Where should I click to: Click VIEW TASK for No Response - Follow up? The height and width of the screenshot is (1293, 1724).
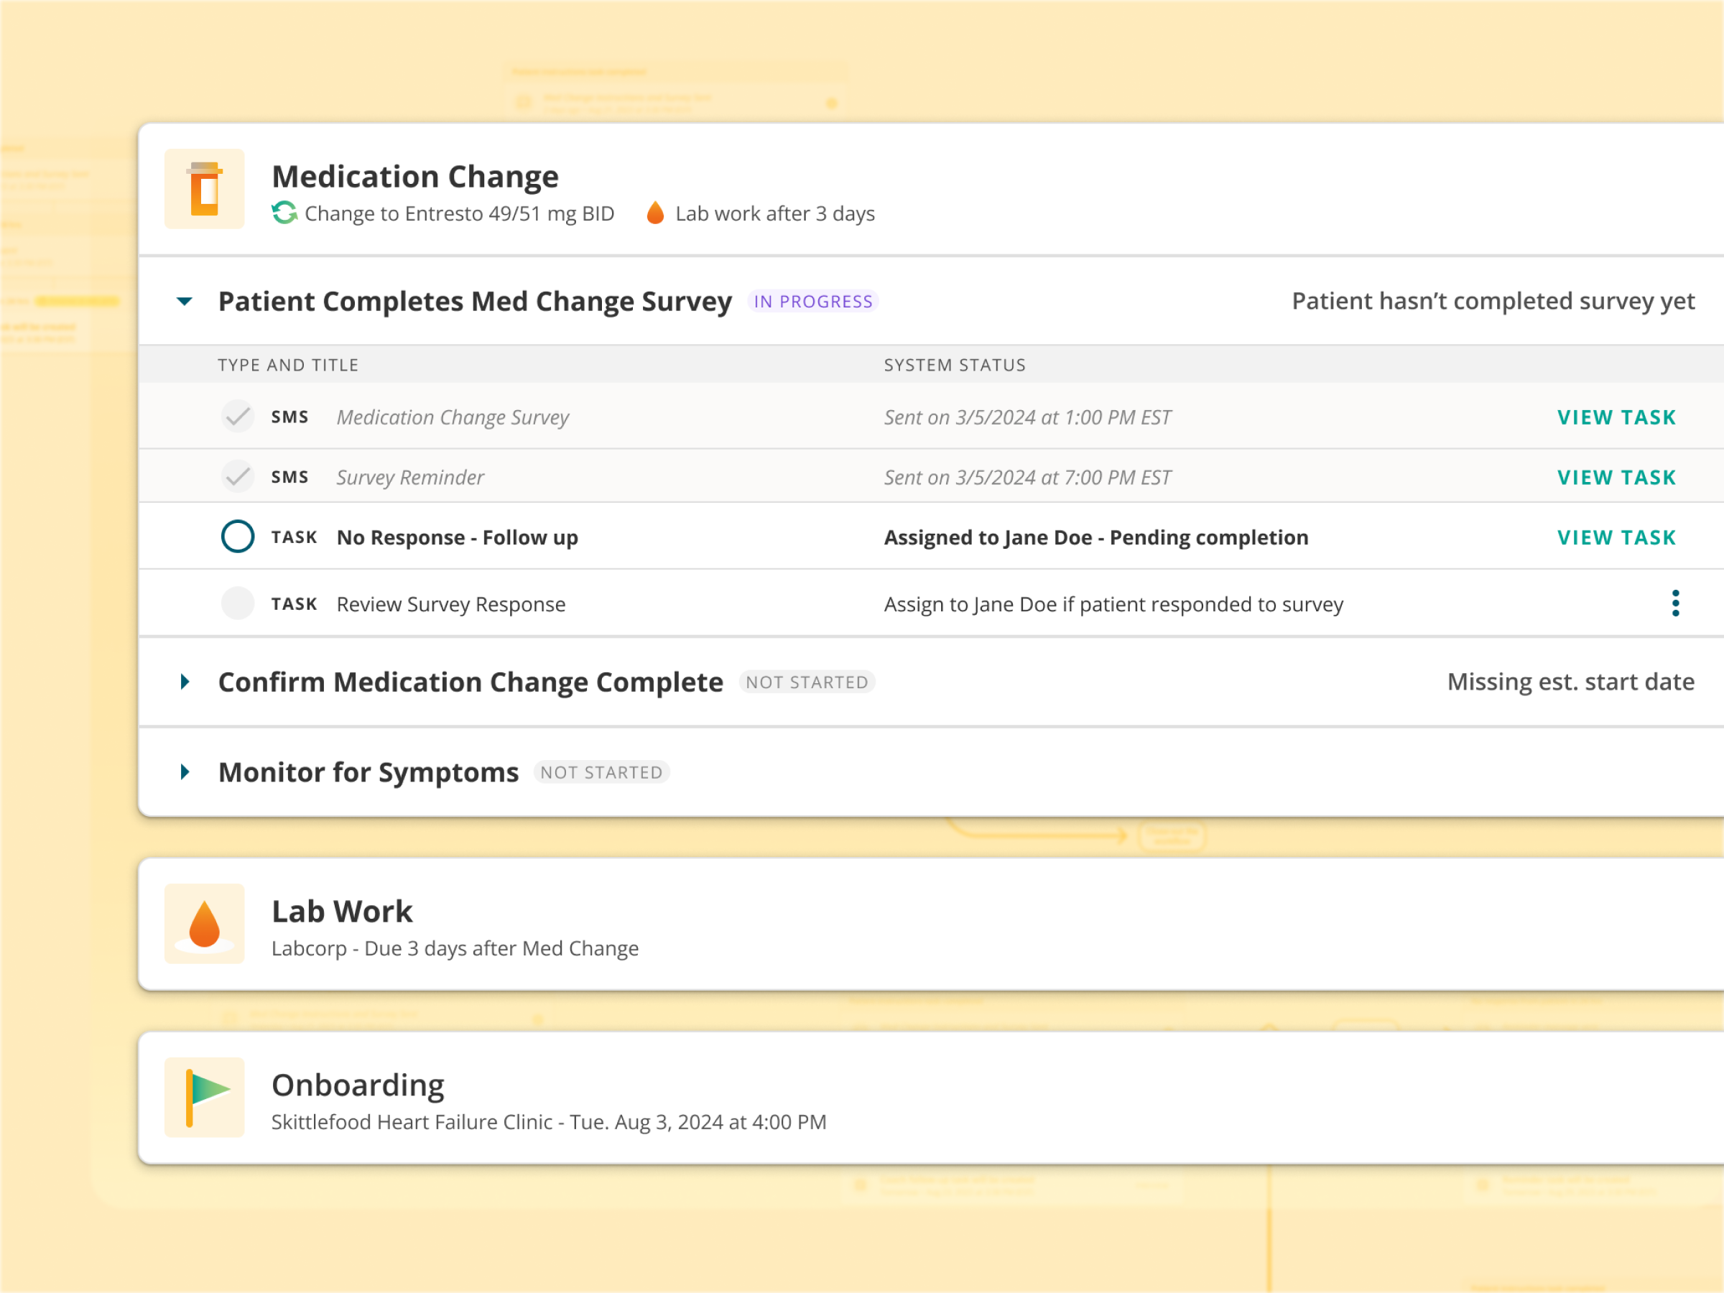coord(1616,538)
